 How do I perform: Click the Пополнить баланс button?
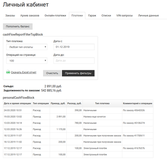point(18,26)
